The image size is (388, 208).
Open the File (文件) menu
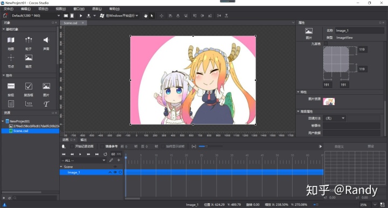click(9, 9)
